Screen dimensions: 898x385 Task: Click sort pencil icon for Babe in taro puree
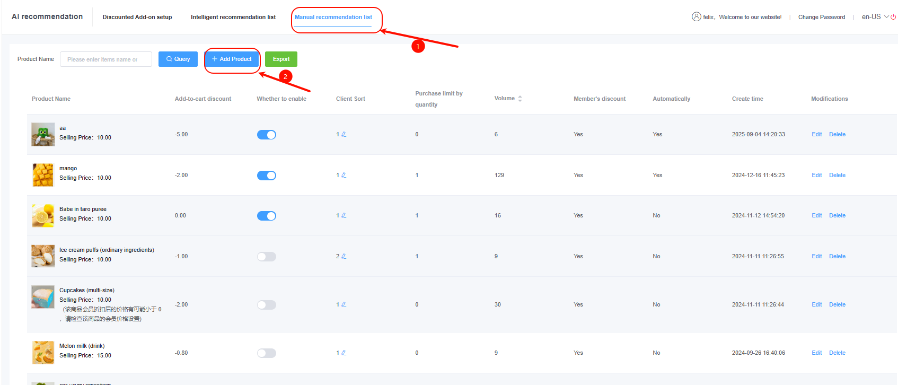click(x=344, y=215)
